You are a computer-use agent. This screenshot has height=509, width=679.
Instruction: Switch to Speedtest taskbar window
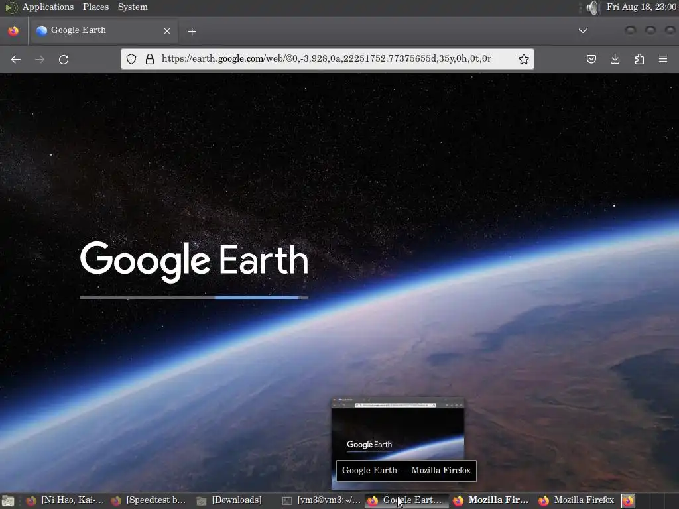(149, 500)
